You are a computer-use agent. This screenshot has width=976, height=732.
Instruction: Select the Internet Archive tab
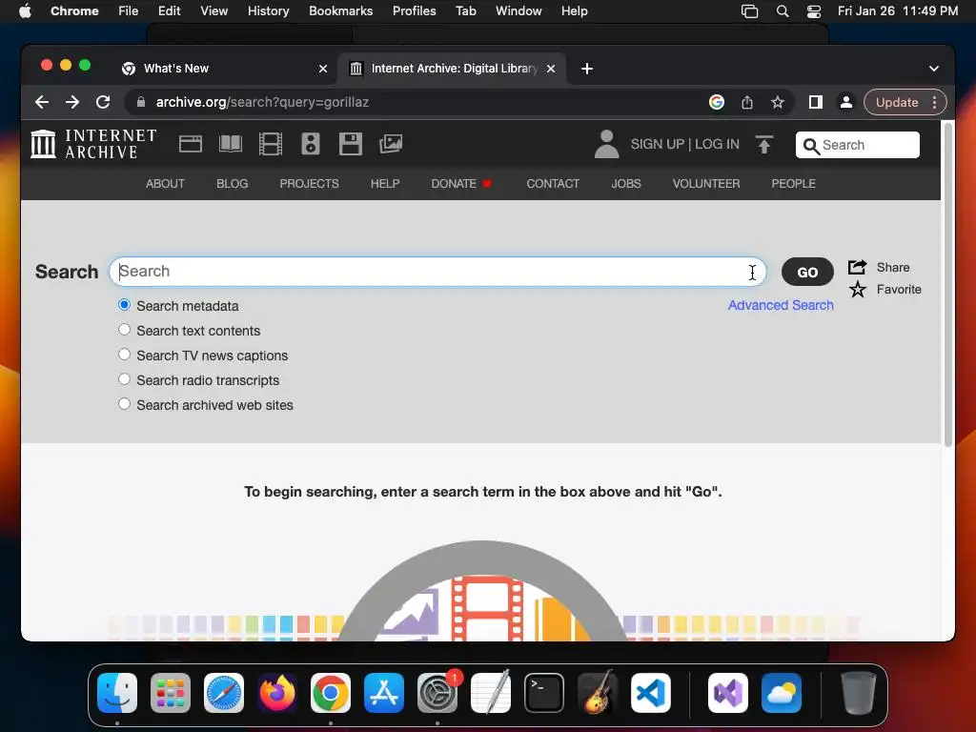[453, 69]
